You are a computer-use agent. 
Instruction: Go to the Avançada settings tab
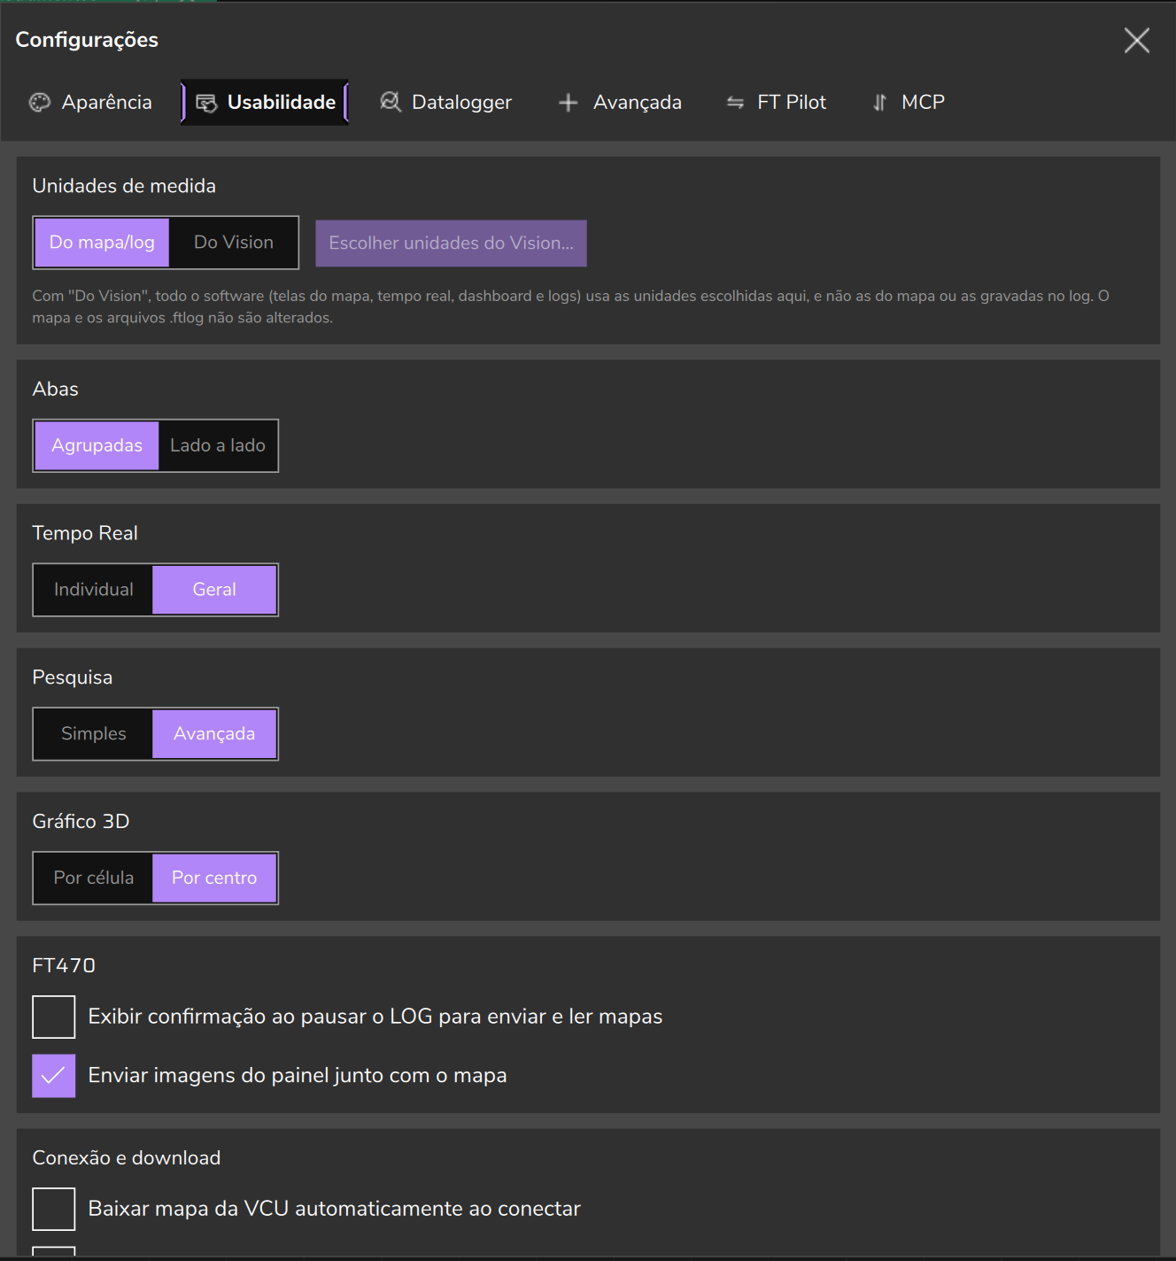621,103
